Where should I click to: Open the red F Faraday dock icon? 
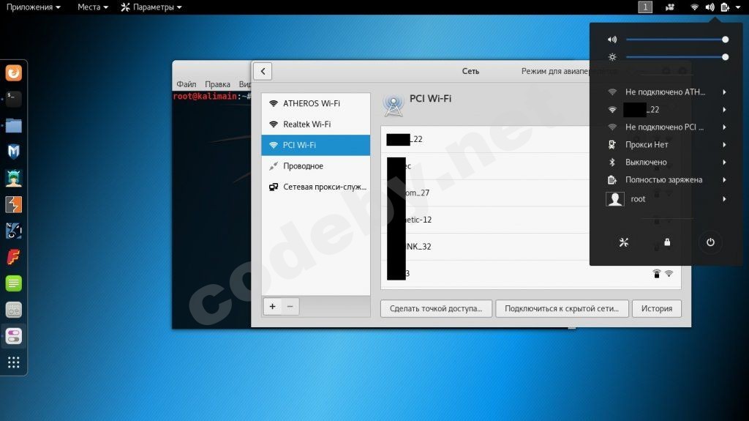tap(13, 258)
